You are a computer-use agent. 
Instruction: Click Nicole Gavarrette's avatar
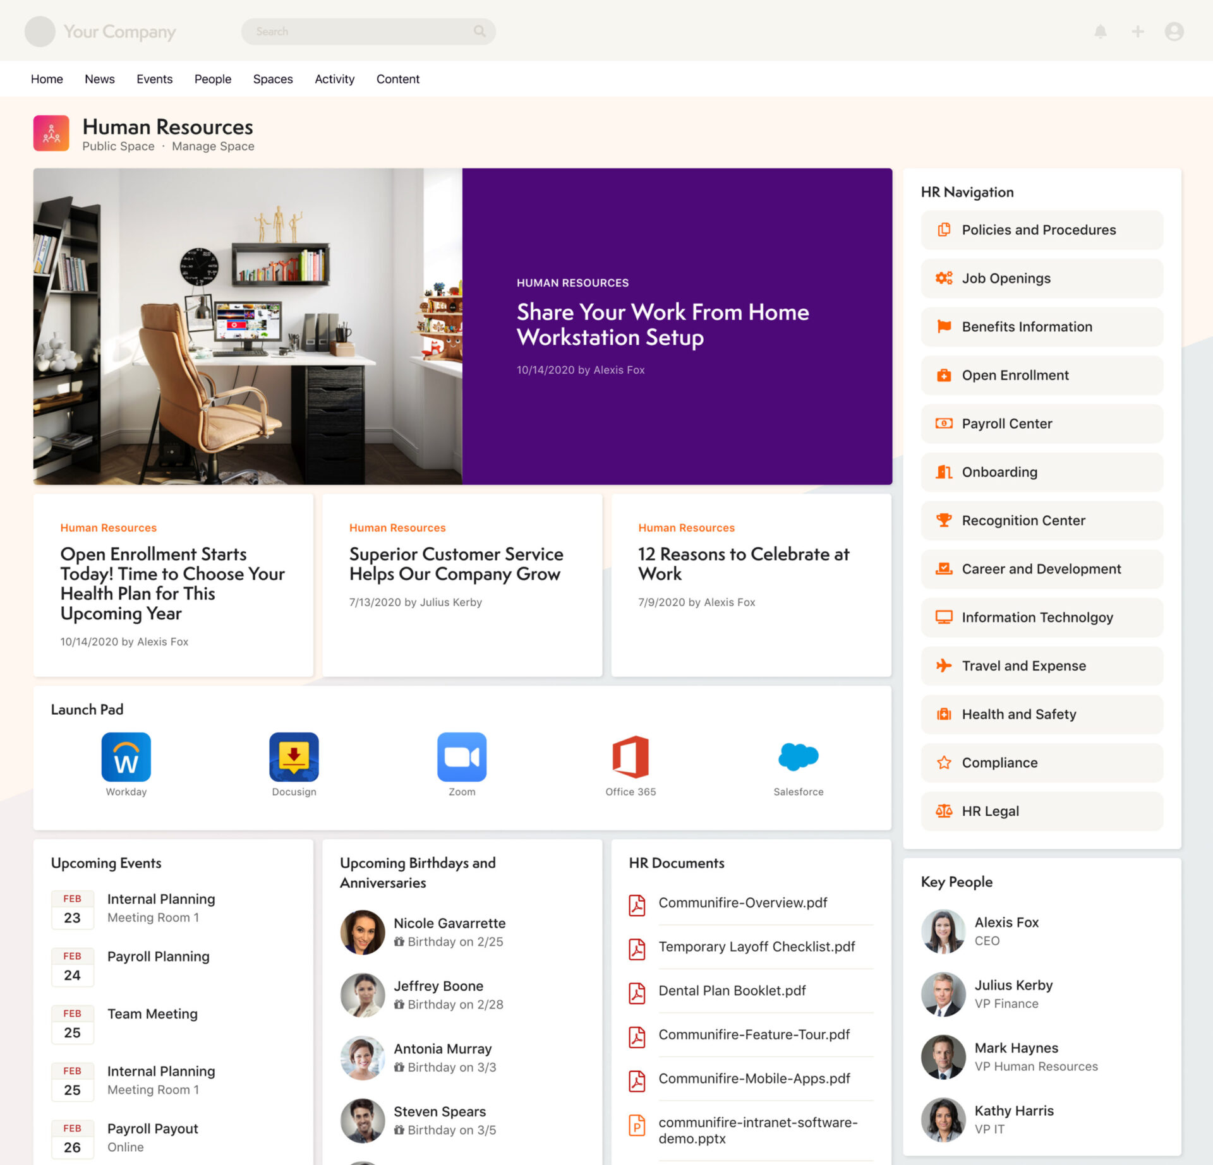pyautogui.click(x=362, y=931)
